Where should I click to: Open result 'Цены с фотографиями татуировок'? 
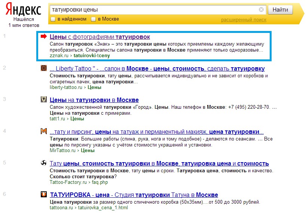100,37
